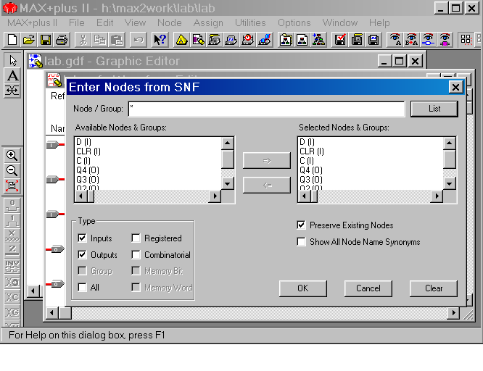
Task: Click the Undo arrow icon
Action: click(x=139, y=40)
